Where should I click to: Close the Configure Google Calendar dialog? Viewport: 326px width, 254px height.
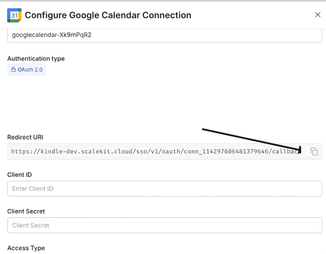(318, 15)
